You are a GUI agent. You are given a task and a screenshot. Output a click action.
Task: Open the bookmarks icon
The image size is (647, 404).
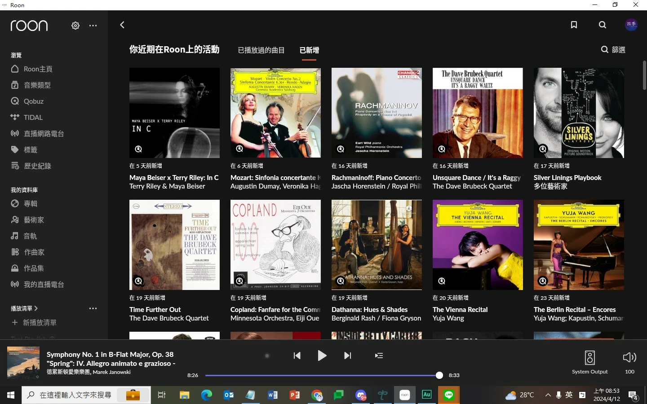574,25
